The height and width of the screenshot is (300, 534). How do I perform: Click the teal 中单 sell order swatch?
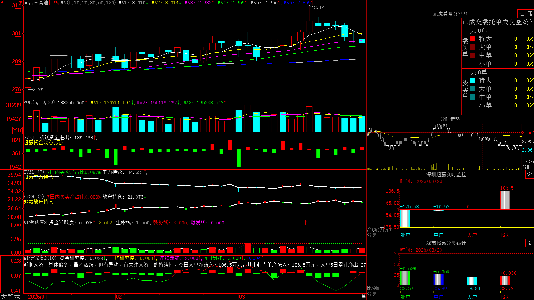[x=473, y=97]
